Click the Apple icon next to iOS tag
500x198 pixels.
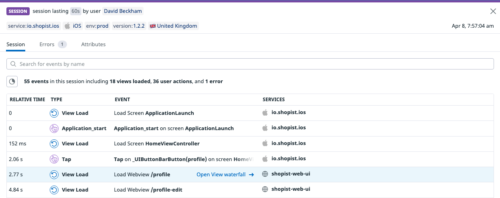(x=67, y=26)
